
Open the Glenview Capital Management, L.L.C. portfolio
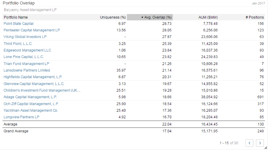(34, 84)
